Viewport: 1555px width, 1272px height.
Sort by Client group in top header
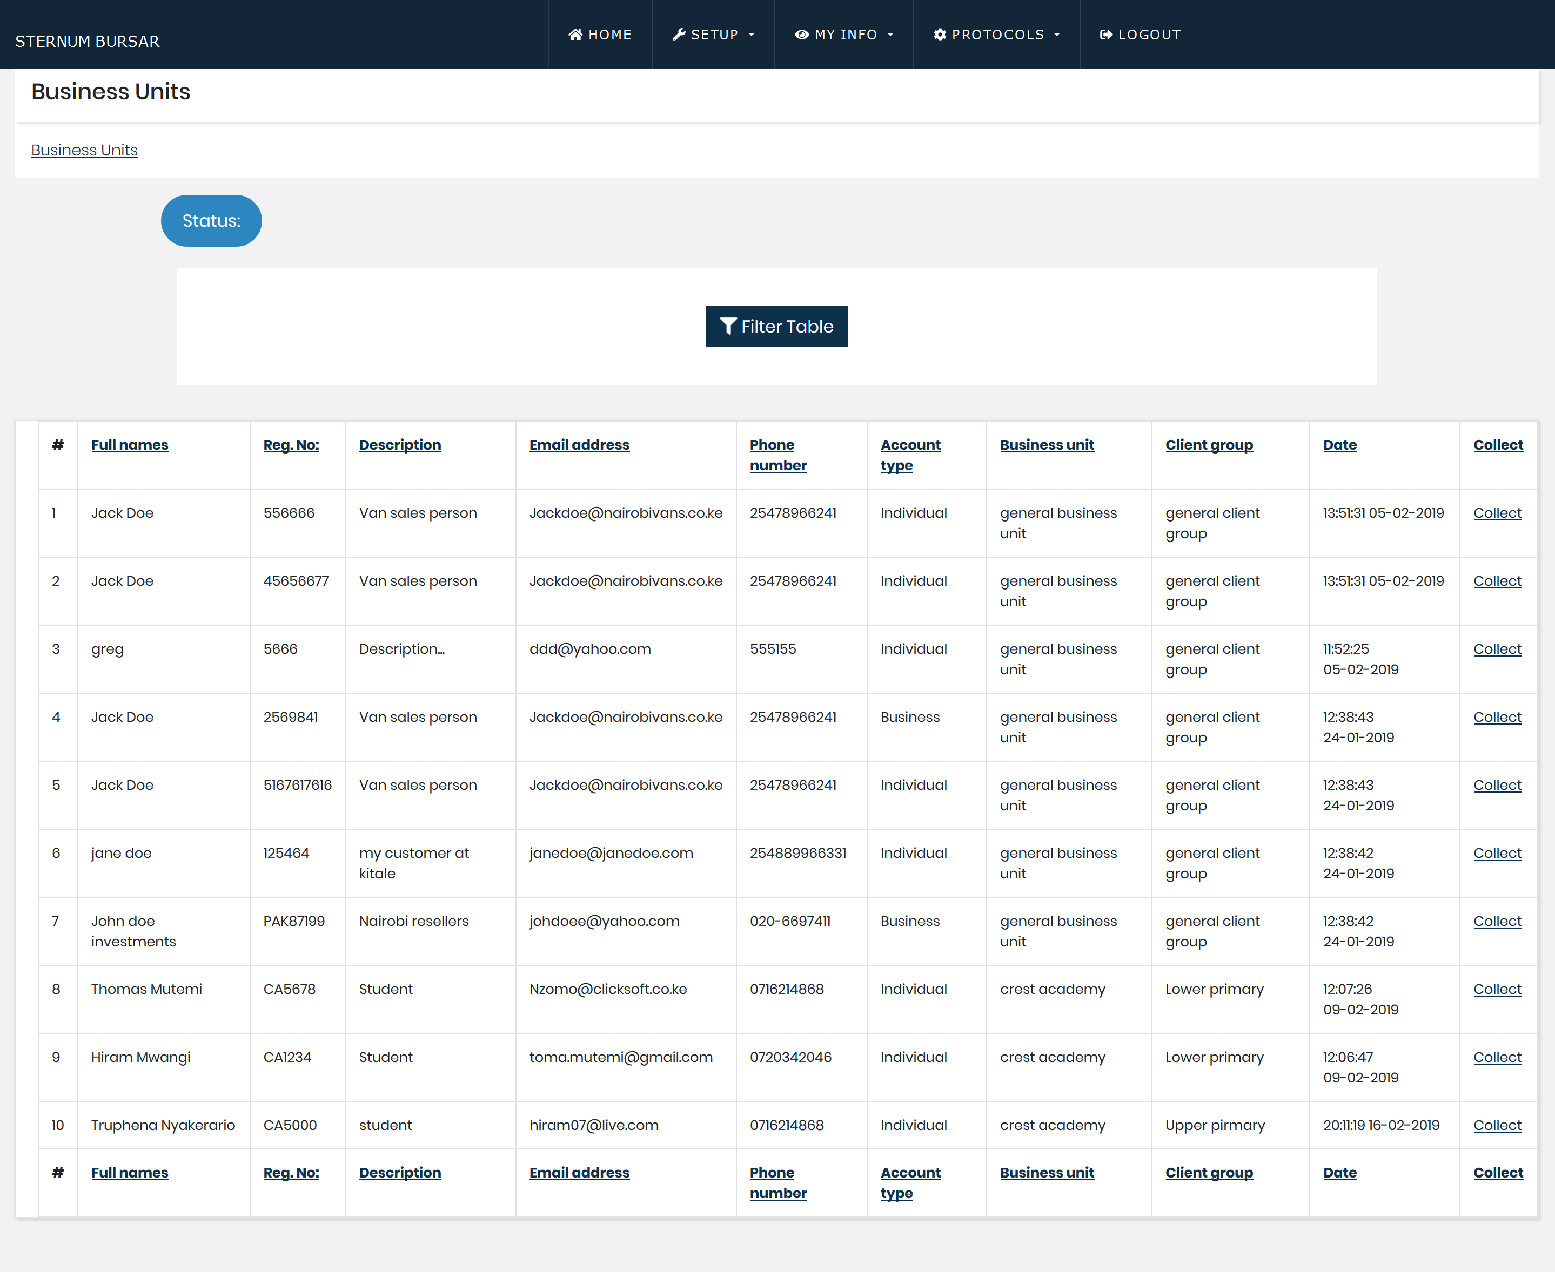pos(1209,445)
